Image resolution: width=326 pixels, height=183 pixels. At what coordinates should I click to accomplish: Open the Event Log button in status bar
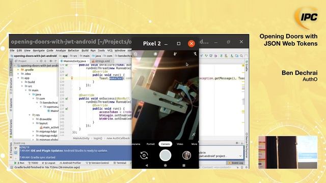pyautogui.click(x=235, y=163)
